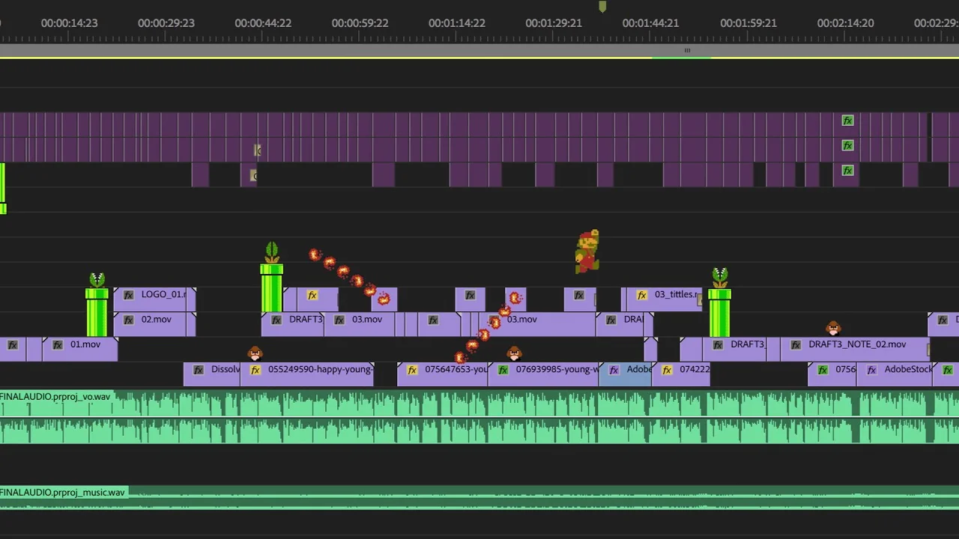Click ruler at timecode 00:01:29:21
This screenshot has height=539, width=959.
pyautogui.click(x=554, y=23)
